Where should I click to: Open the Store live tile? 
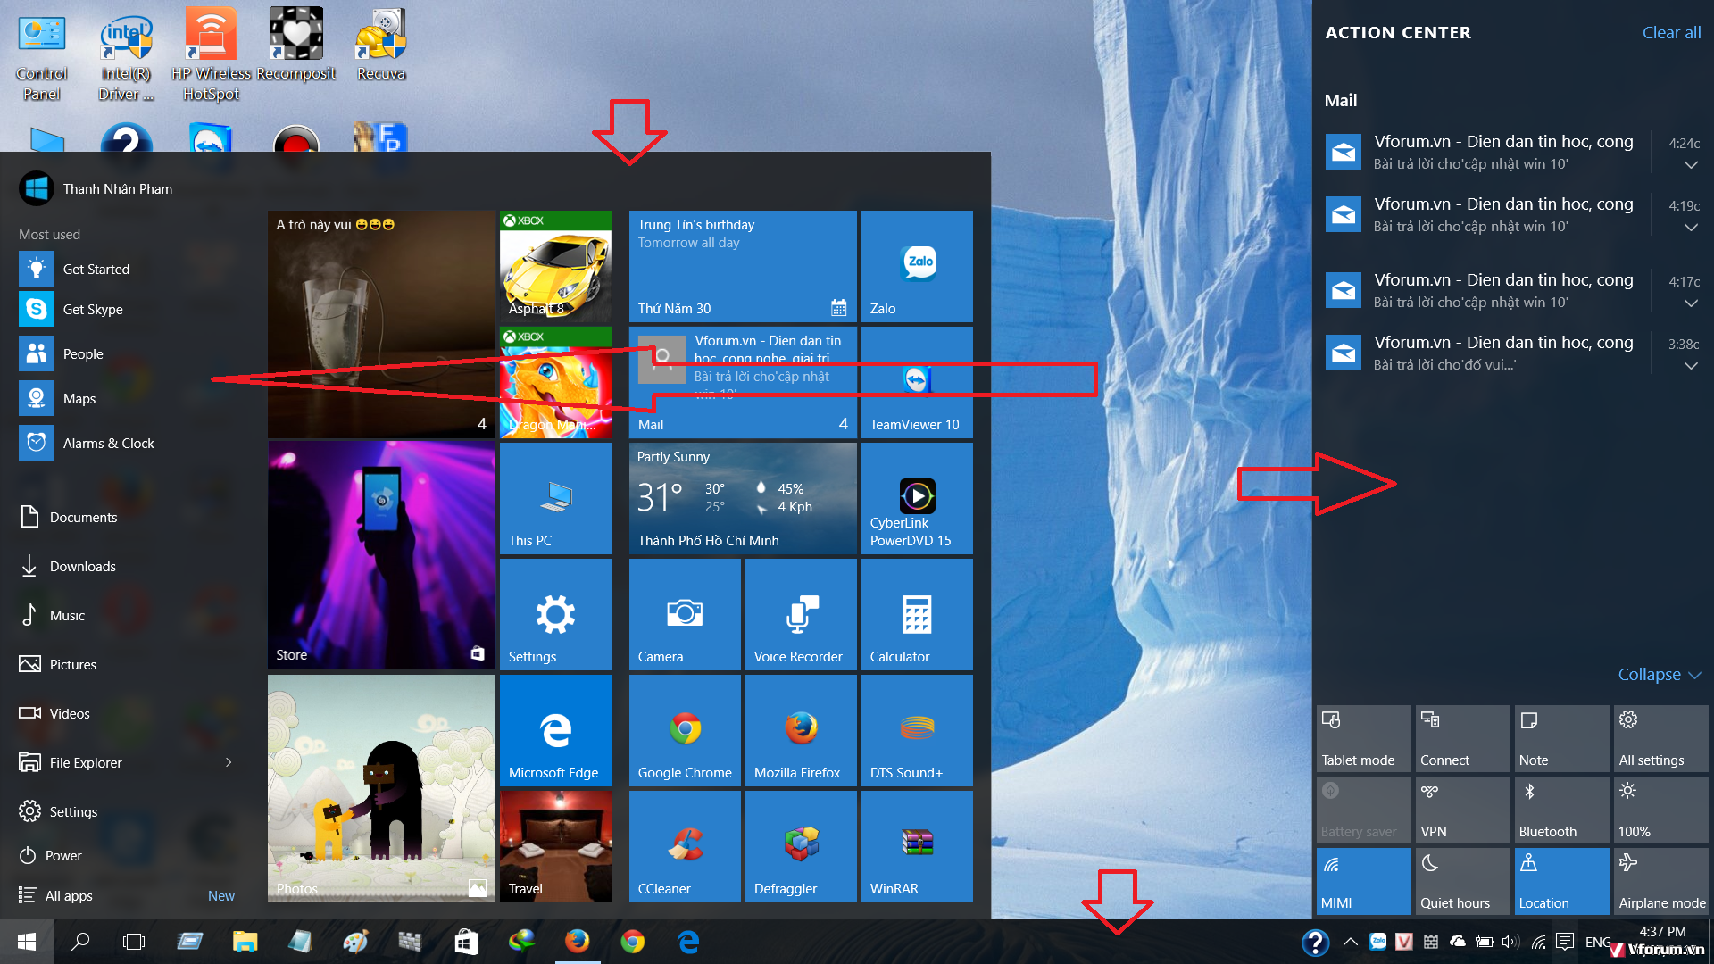tap(381, 556)
